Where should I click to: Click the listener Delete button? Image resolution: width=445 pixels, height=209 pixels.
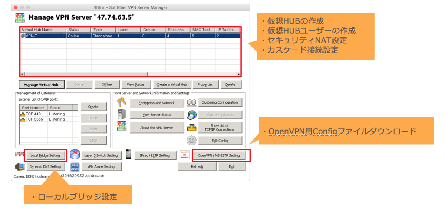pyautogui.click(x=93, y=118)
